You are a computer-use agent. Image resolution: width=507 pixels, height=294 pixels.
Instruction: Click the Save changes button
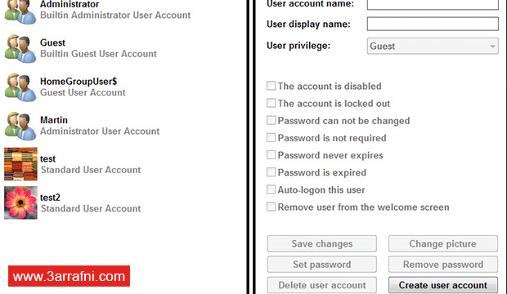(x=321, y=243)
